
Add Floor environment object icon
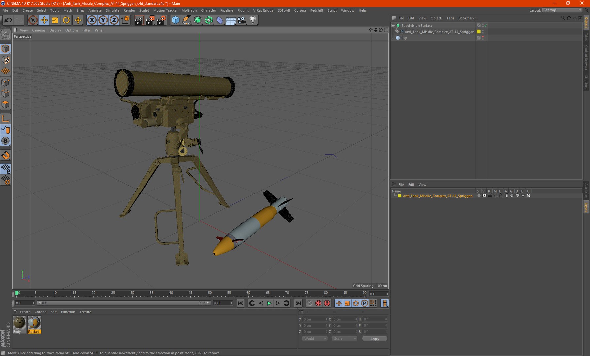[x=231, y=20]
